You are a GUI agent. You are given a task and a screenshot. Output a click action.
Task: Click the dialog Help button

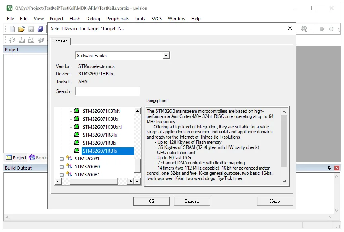(275, 201)
